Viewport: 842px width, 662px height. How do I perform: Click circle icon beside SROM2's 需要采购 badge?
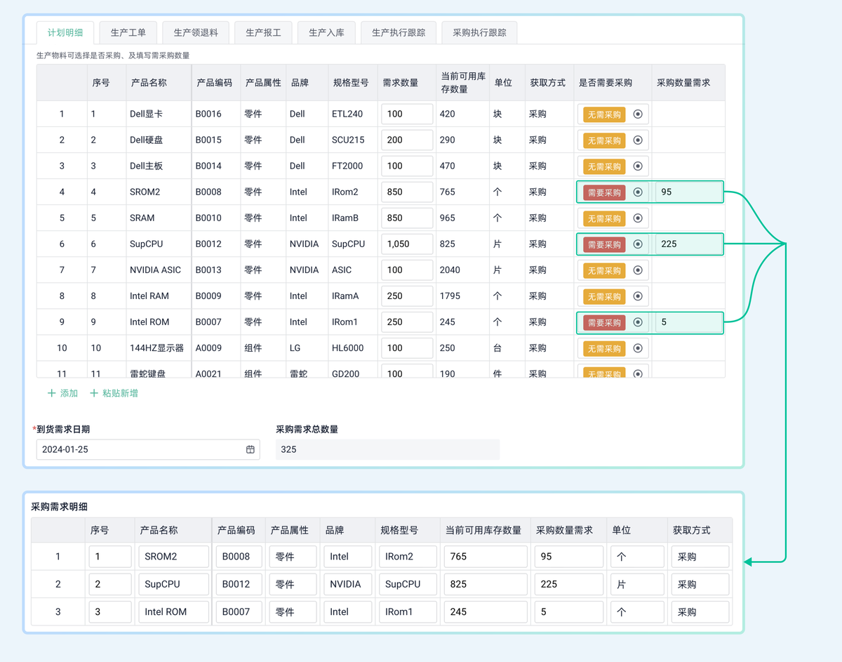(638, 192)
